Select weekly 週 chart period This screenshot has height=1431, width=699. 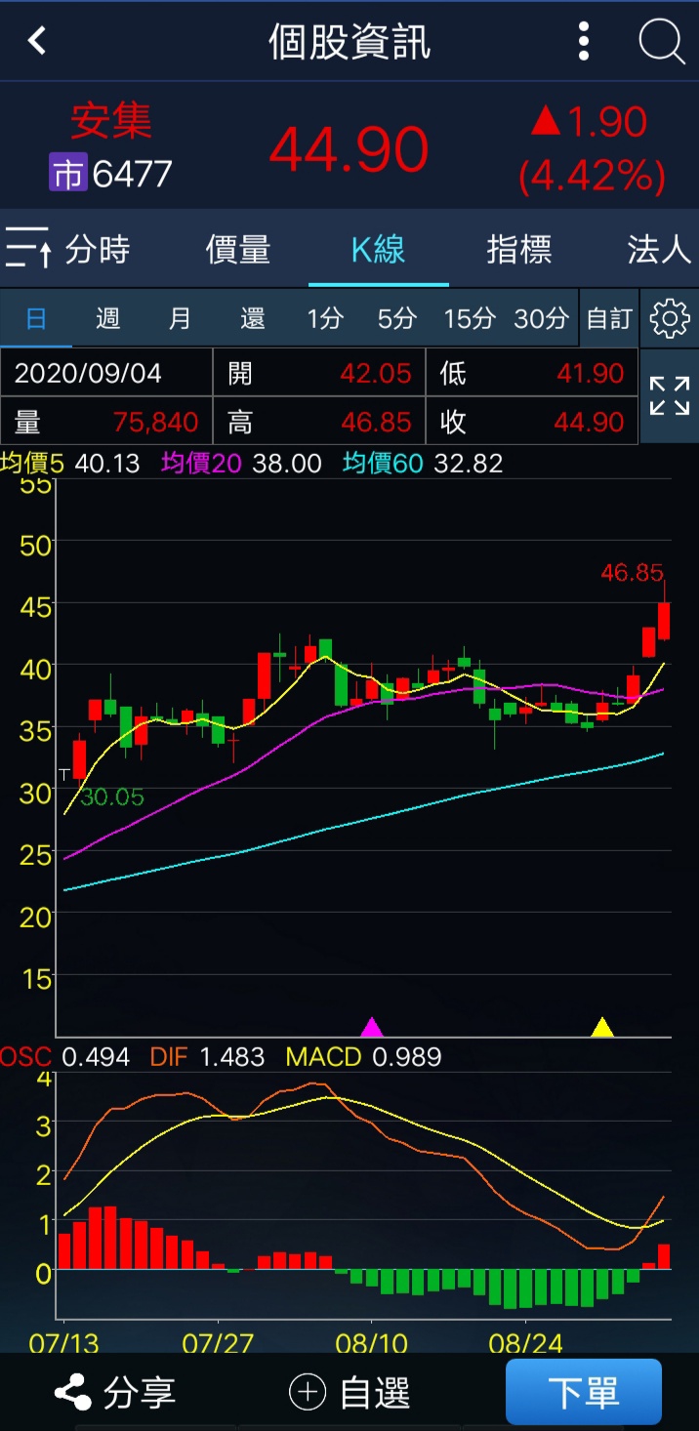107,318
